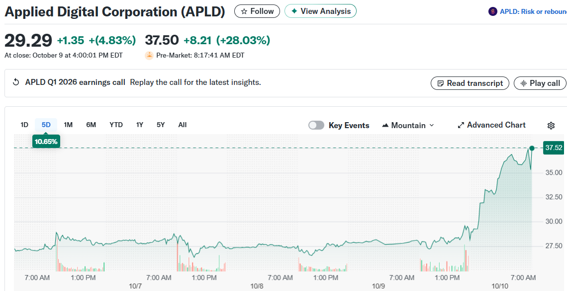
Task: Show YTD price performance
Action: (116, 125)
